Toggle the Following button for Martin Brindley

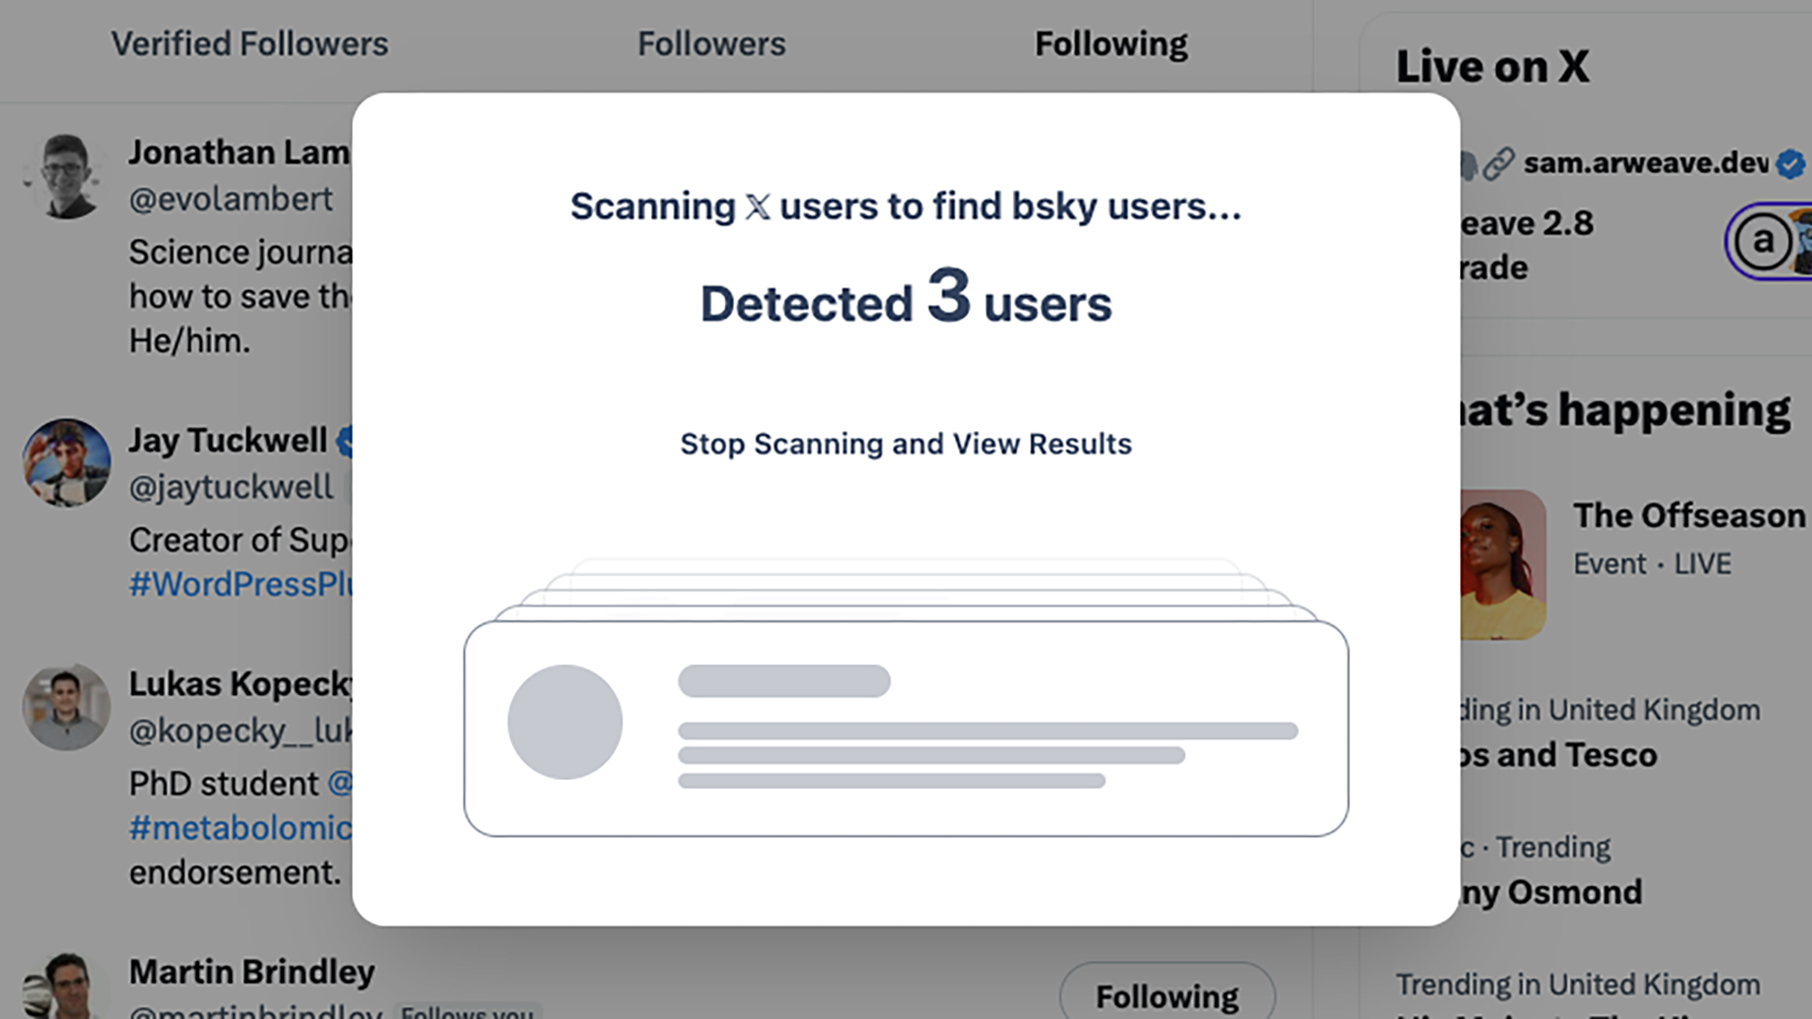pyautogui.click(x=1167, y=995)
